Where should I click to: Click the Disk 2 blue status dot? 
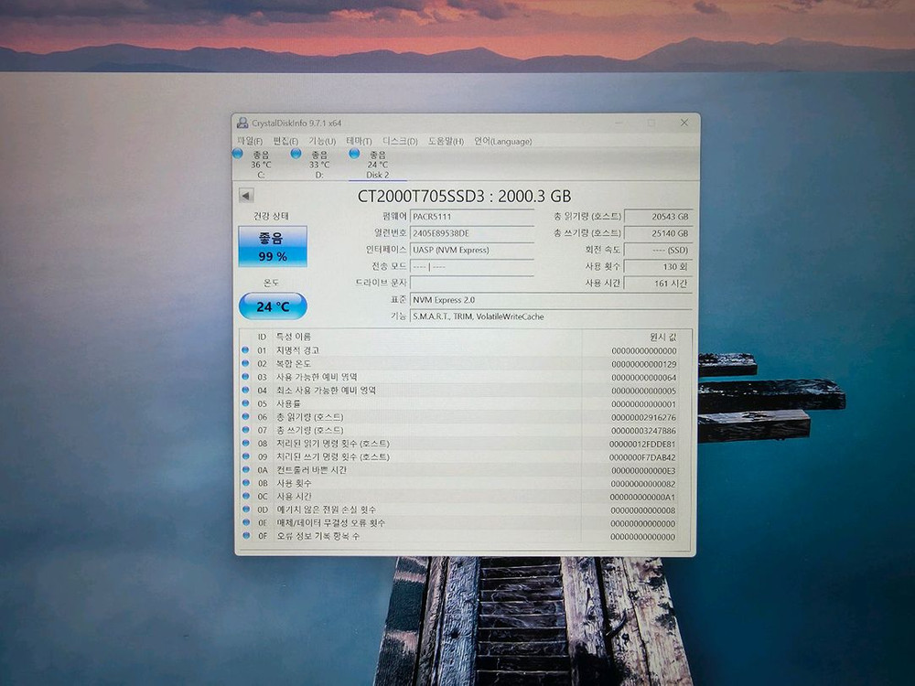click(356, 154)
